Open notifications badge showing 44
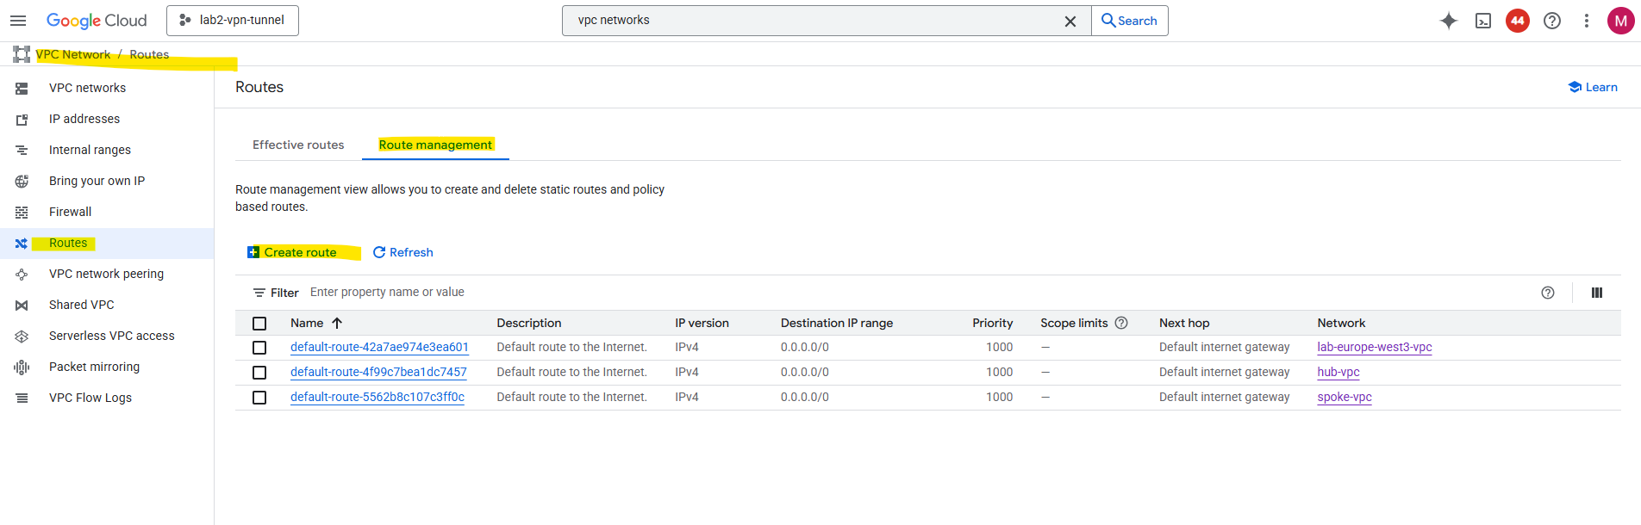1641x525 pixels. pos(1518,21)
